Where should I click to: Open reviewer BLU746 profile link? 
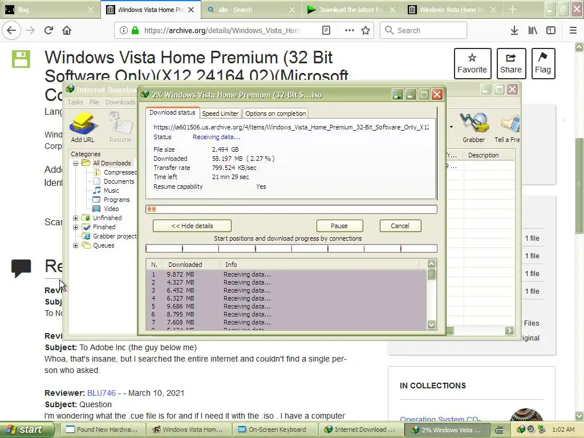click(x=102, y=393)
